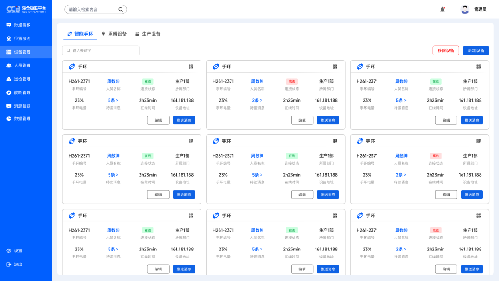Click the search magnifier icon in top bar
499x281 pixels.
coord(121,9)
